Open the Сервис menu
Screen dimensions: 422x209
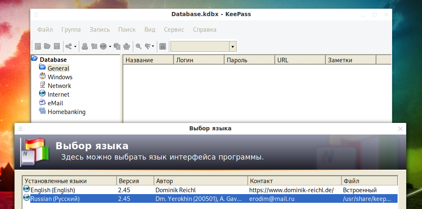tap(174, 29)
